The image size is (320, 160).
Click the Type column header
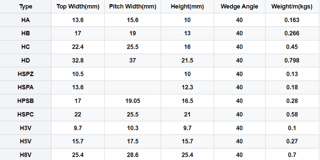[25, 6]
